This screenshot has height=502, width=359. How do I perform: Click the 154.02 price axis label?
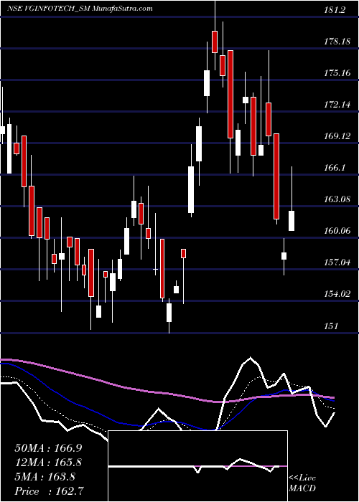[337, 294]
